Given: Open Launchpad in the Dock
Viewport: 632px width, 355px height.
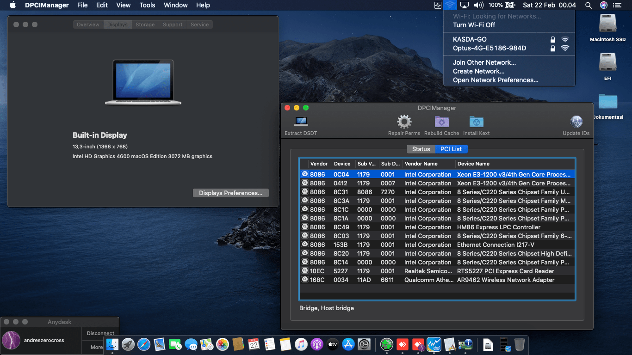Looking at the screenshot, I should (x=128, y=344).
